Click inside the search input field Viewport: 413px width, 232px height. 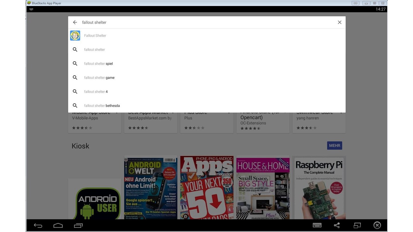tap(206, 22)
